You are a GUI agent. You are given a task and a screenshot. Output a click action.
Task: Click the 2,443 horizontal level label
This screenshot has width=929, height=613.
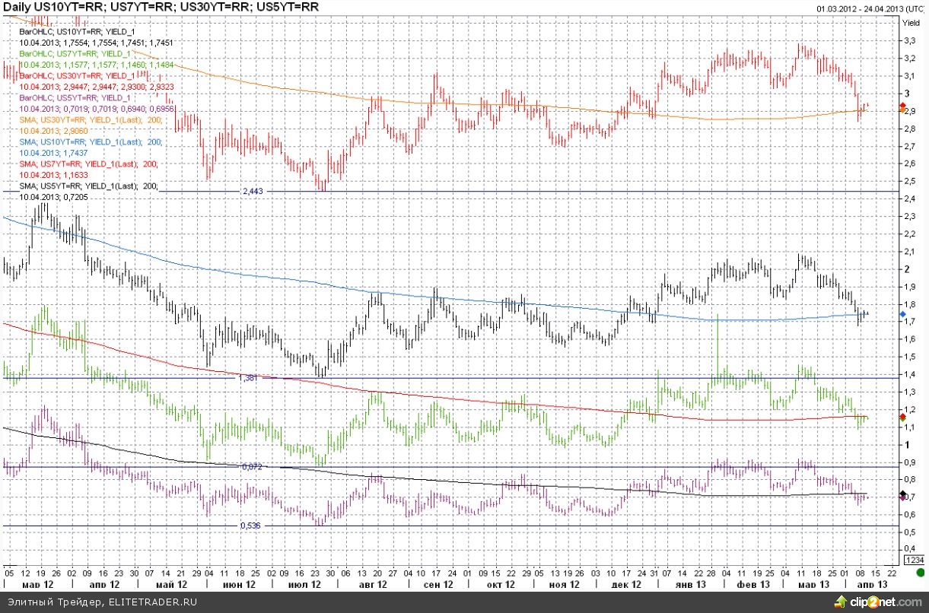pos(252,191)
